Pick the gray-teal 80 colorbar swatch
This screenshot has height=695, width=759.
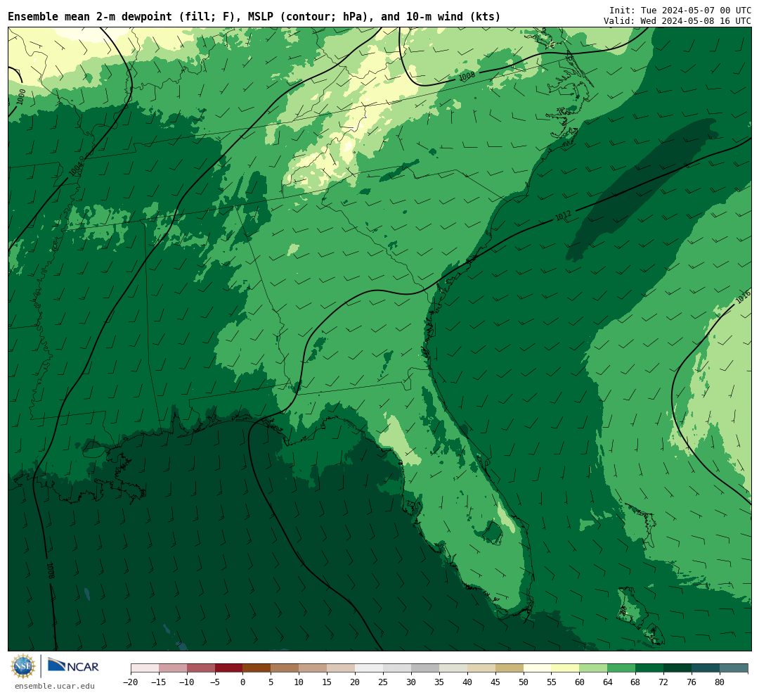[734, 668]
